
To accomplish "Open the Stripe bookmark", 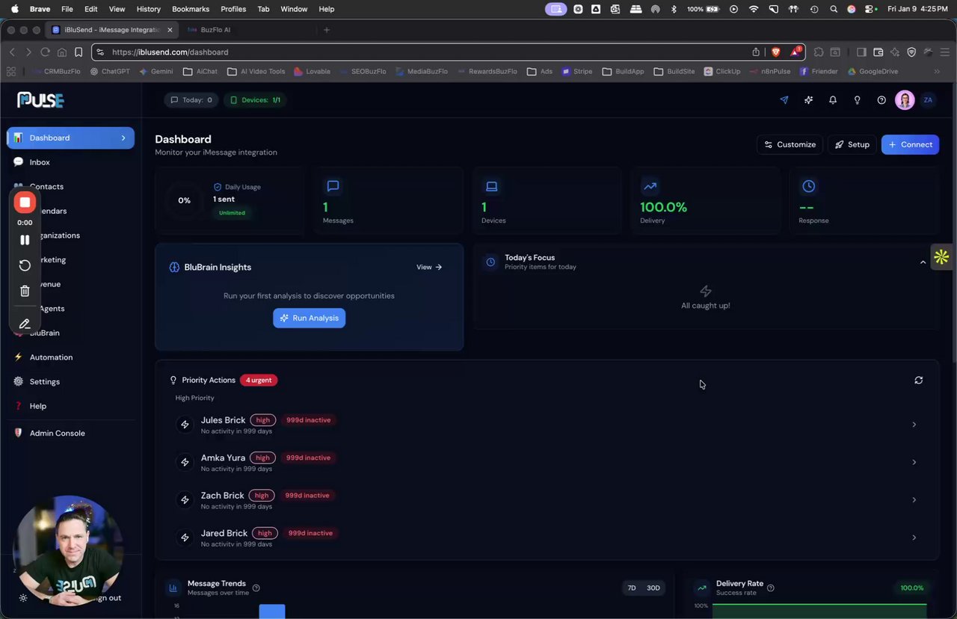I will pyautogui.click(x=577, y=72).
